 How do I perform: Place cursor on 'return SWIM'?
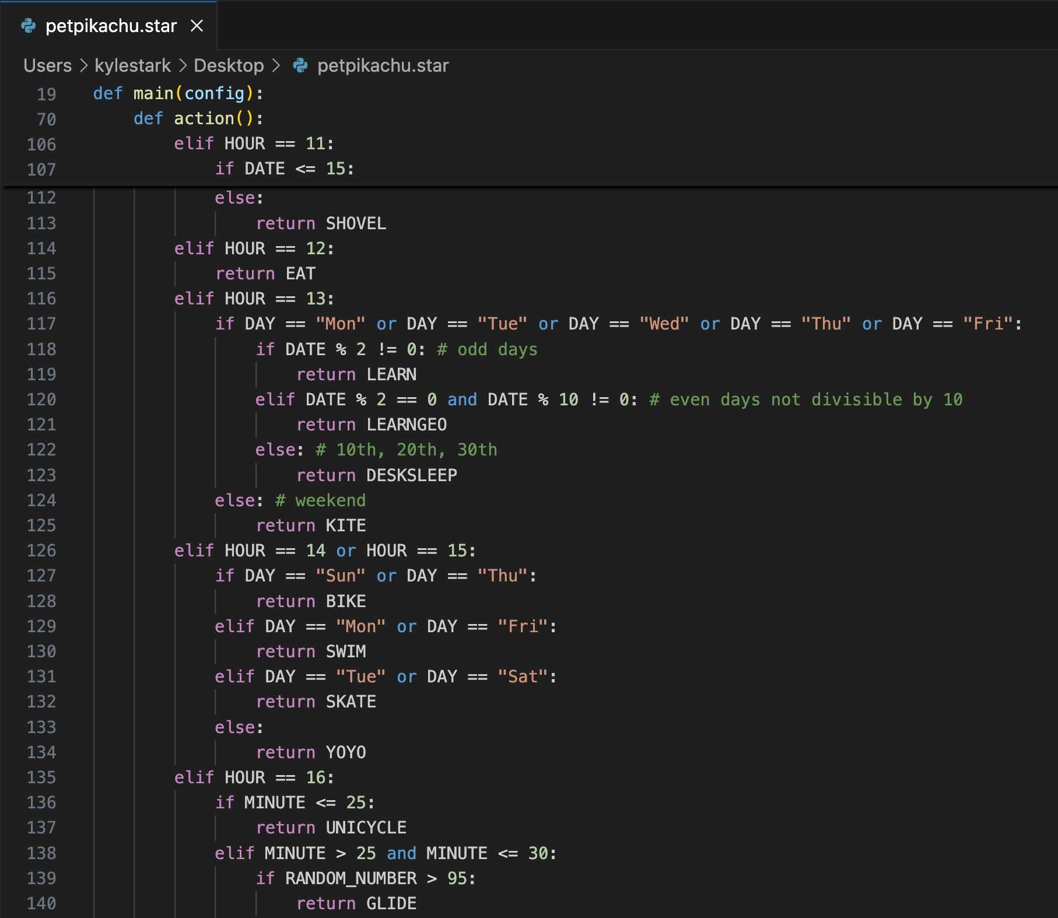pos(311,651)
